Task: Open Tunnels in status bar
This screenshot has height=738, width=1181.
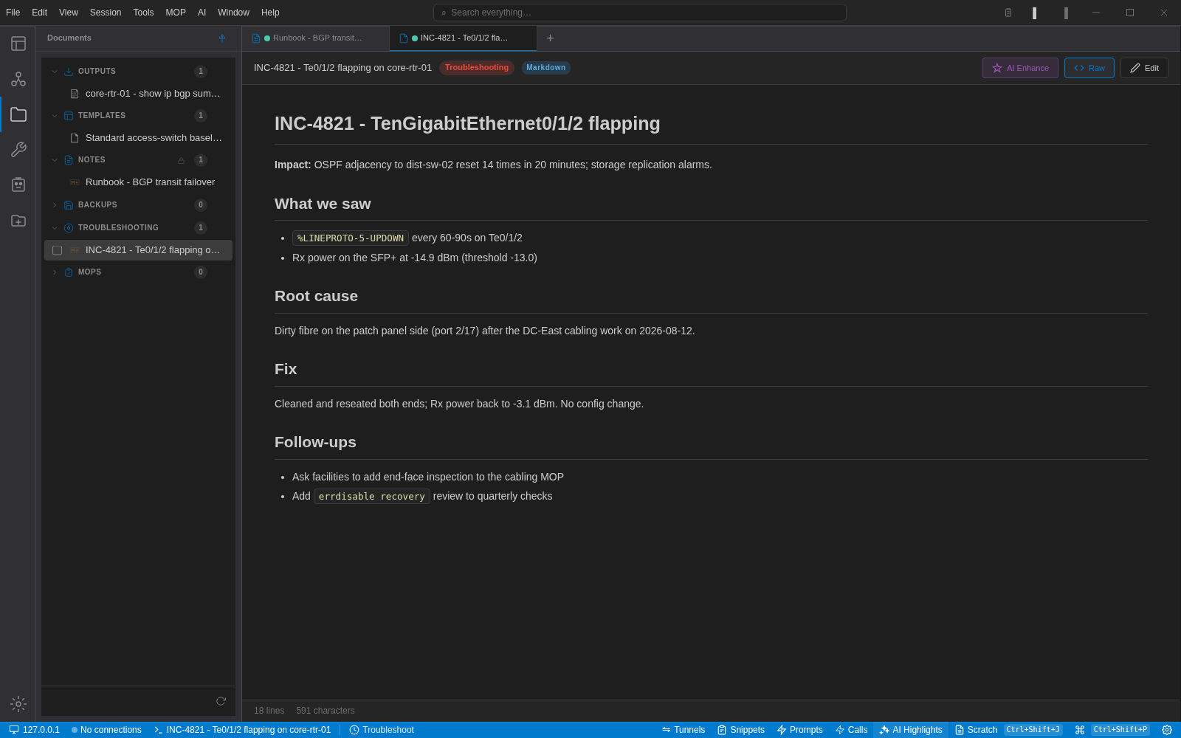Action: (x=684, y=730)
